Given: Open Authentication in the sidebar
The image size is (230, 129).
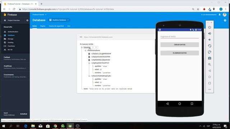Looking at the screenshot, I should (x=13, y=32).
